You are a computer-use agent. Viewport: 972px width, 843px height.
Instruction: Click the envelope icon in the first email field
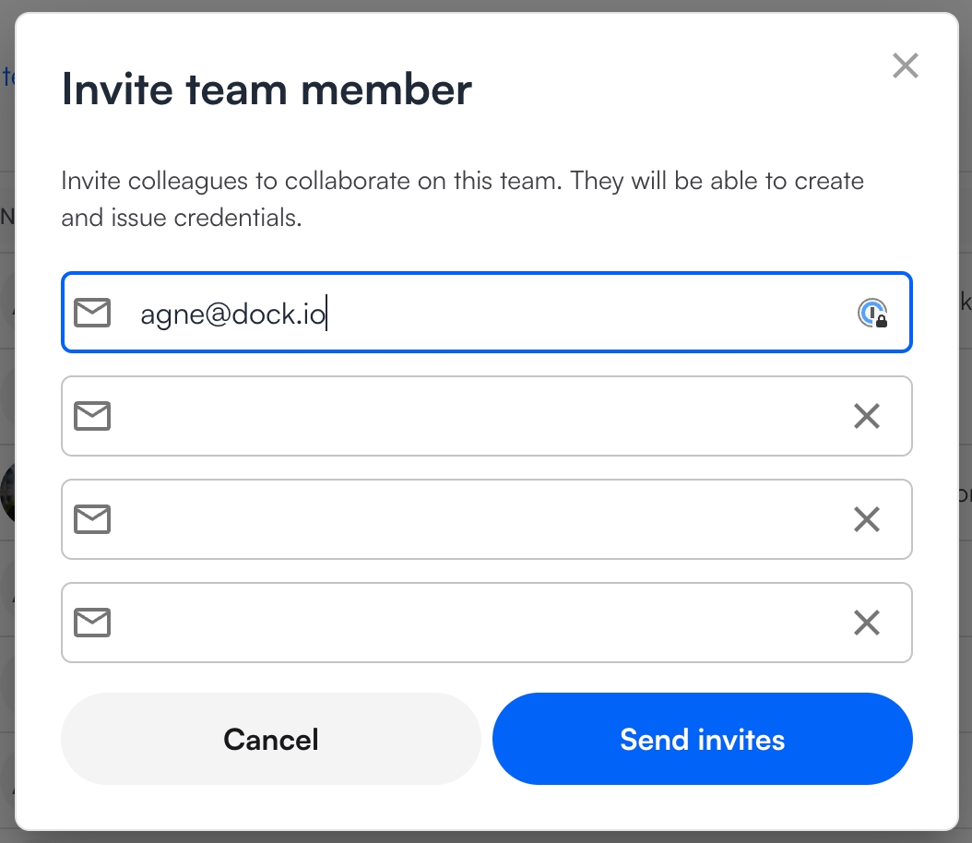(x=92, y=314)
